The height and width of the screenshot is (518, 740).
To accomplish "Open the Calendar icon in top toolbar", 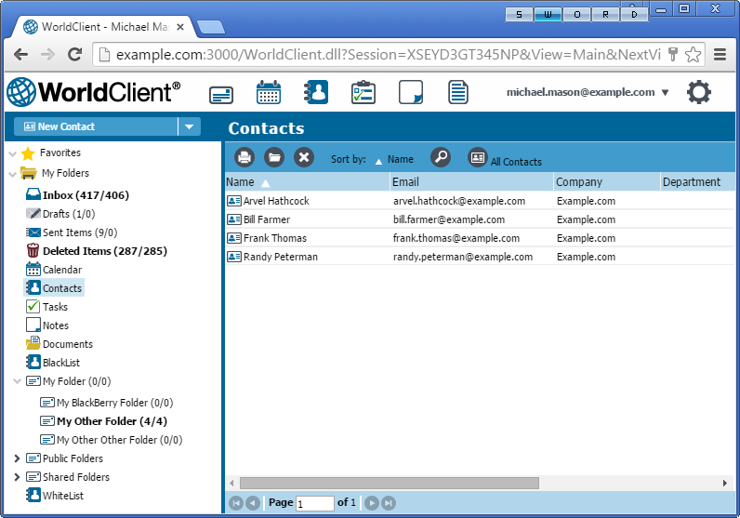I will pos(269,92).
